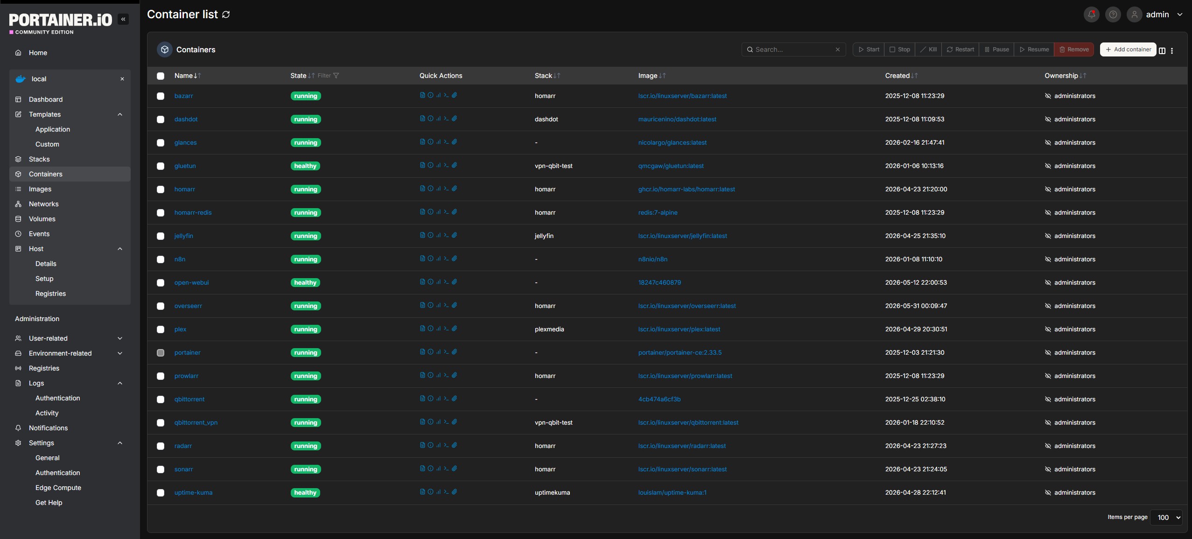1192x539 pixels.
Task: Collapse the Templates sidebar section
Action: click(120, 114)
